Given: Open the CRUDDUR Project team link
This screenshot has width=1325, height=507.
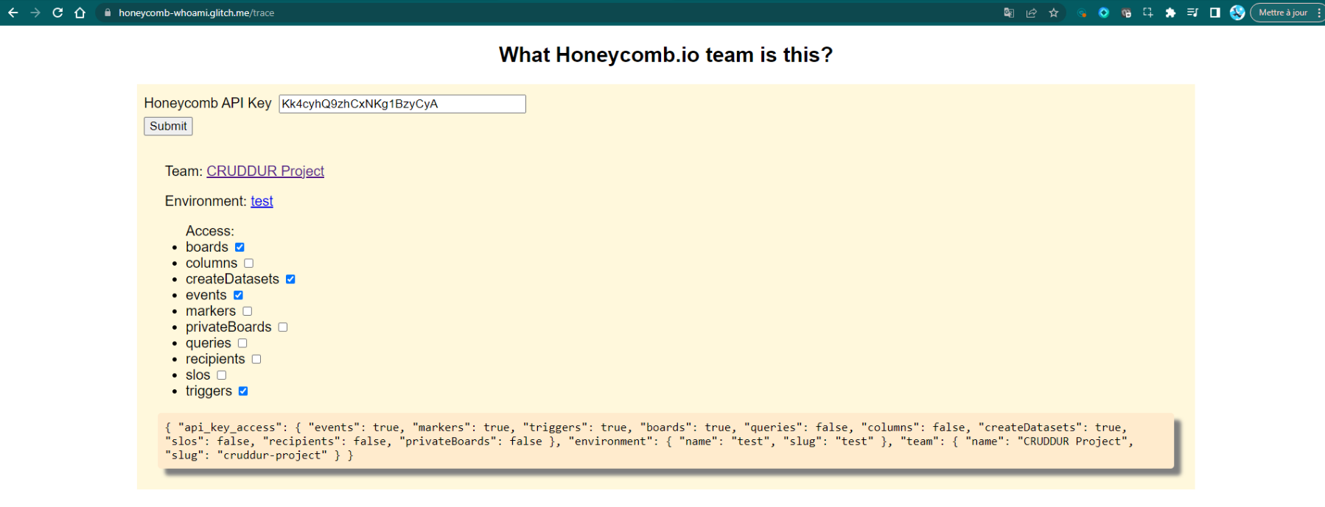Looking at the screenshot, I should (x=265, y=171).
